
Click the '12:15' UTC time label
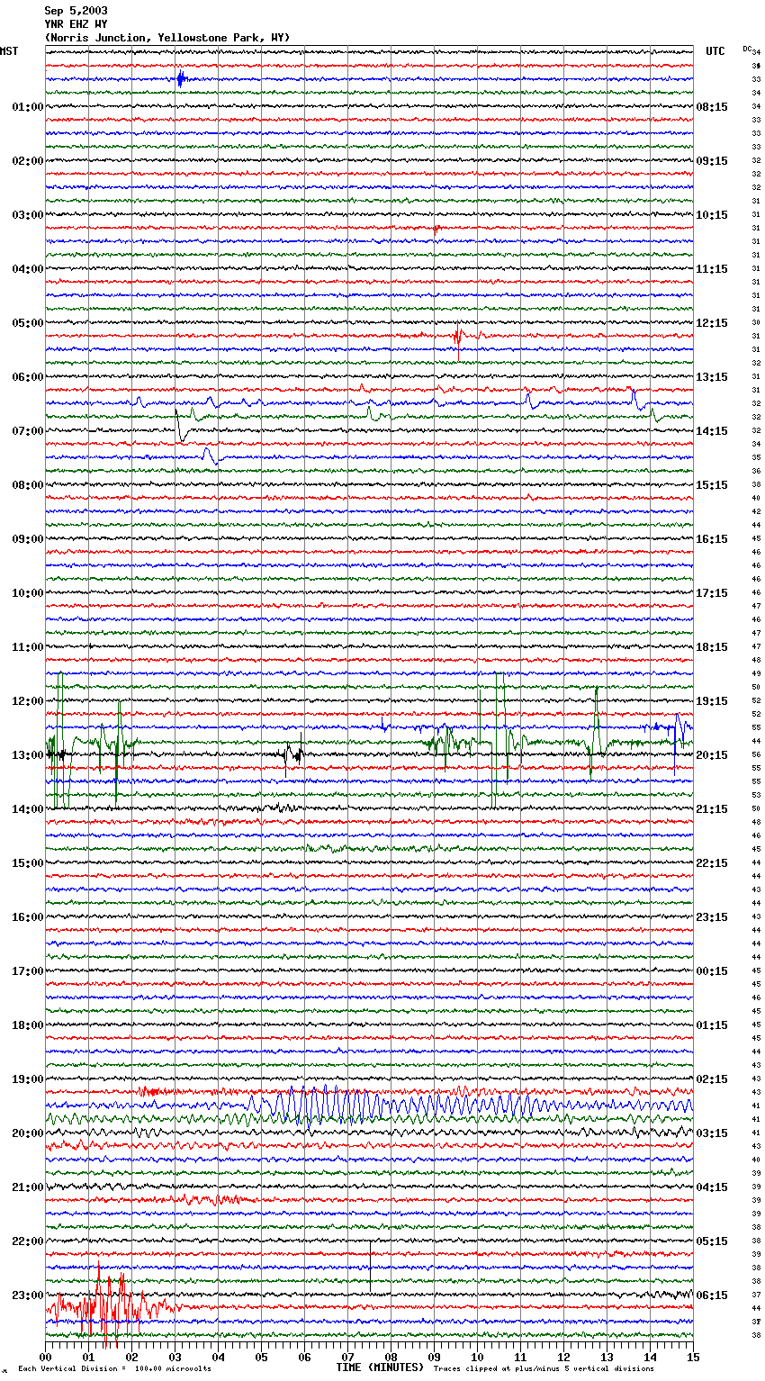(x=712, y=323)
